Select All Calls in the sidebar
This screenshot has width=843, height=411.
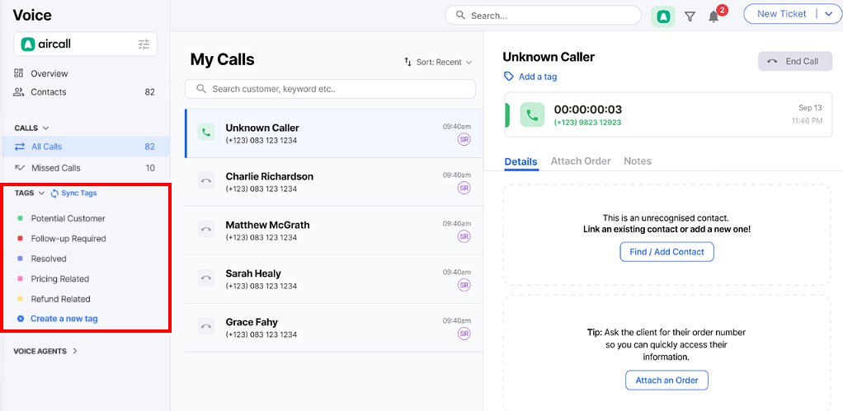point(85,147)
